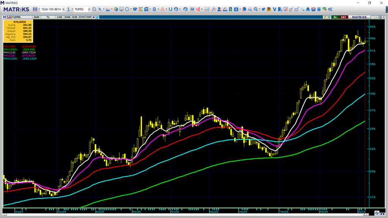
Task: Click the blue letter U icon
Action: [x=170, y=9]
